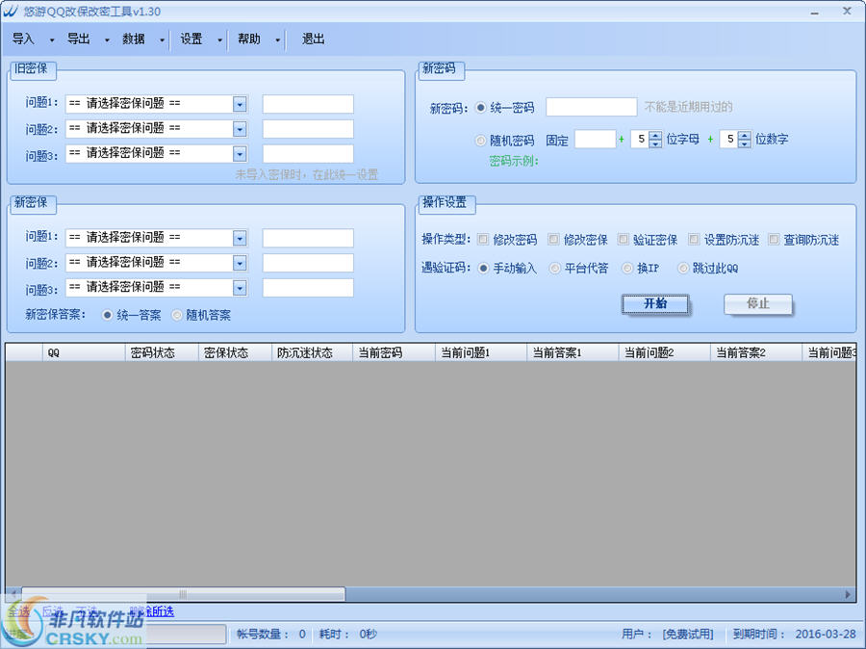Image resolution: width=866 pixels, height=649 pixels.
Task: Click the QQ column header
Action: pyautogui.click(x=84, y=352)
